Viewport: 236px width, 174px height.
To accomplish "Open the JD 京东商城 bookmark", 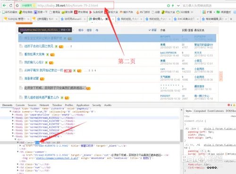I will click(x=81, y=12).
